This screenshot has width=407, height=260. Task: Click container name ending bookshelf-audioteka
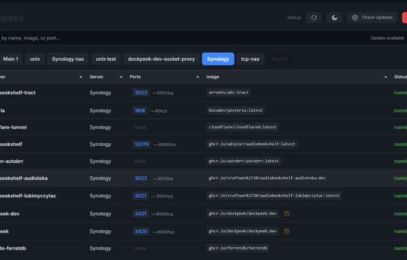coord(24,178)
